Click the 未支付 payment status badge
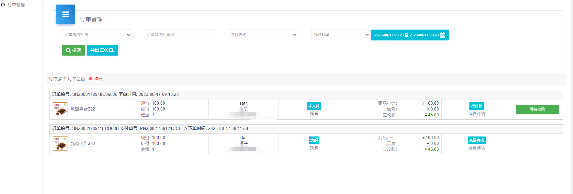This screenshot has width=573, height=194. click(314, 106)
